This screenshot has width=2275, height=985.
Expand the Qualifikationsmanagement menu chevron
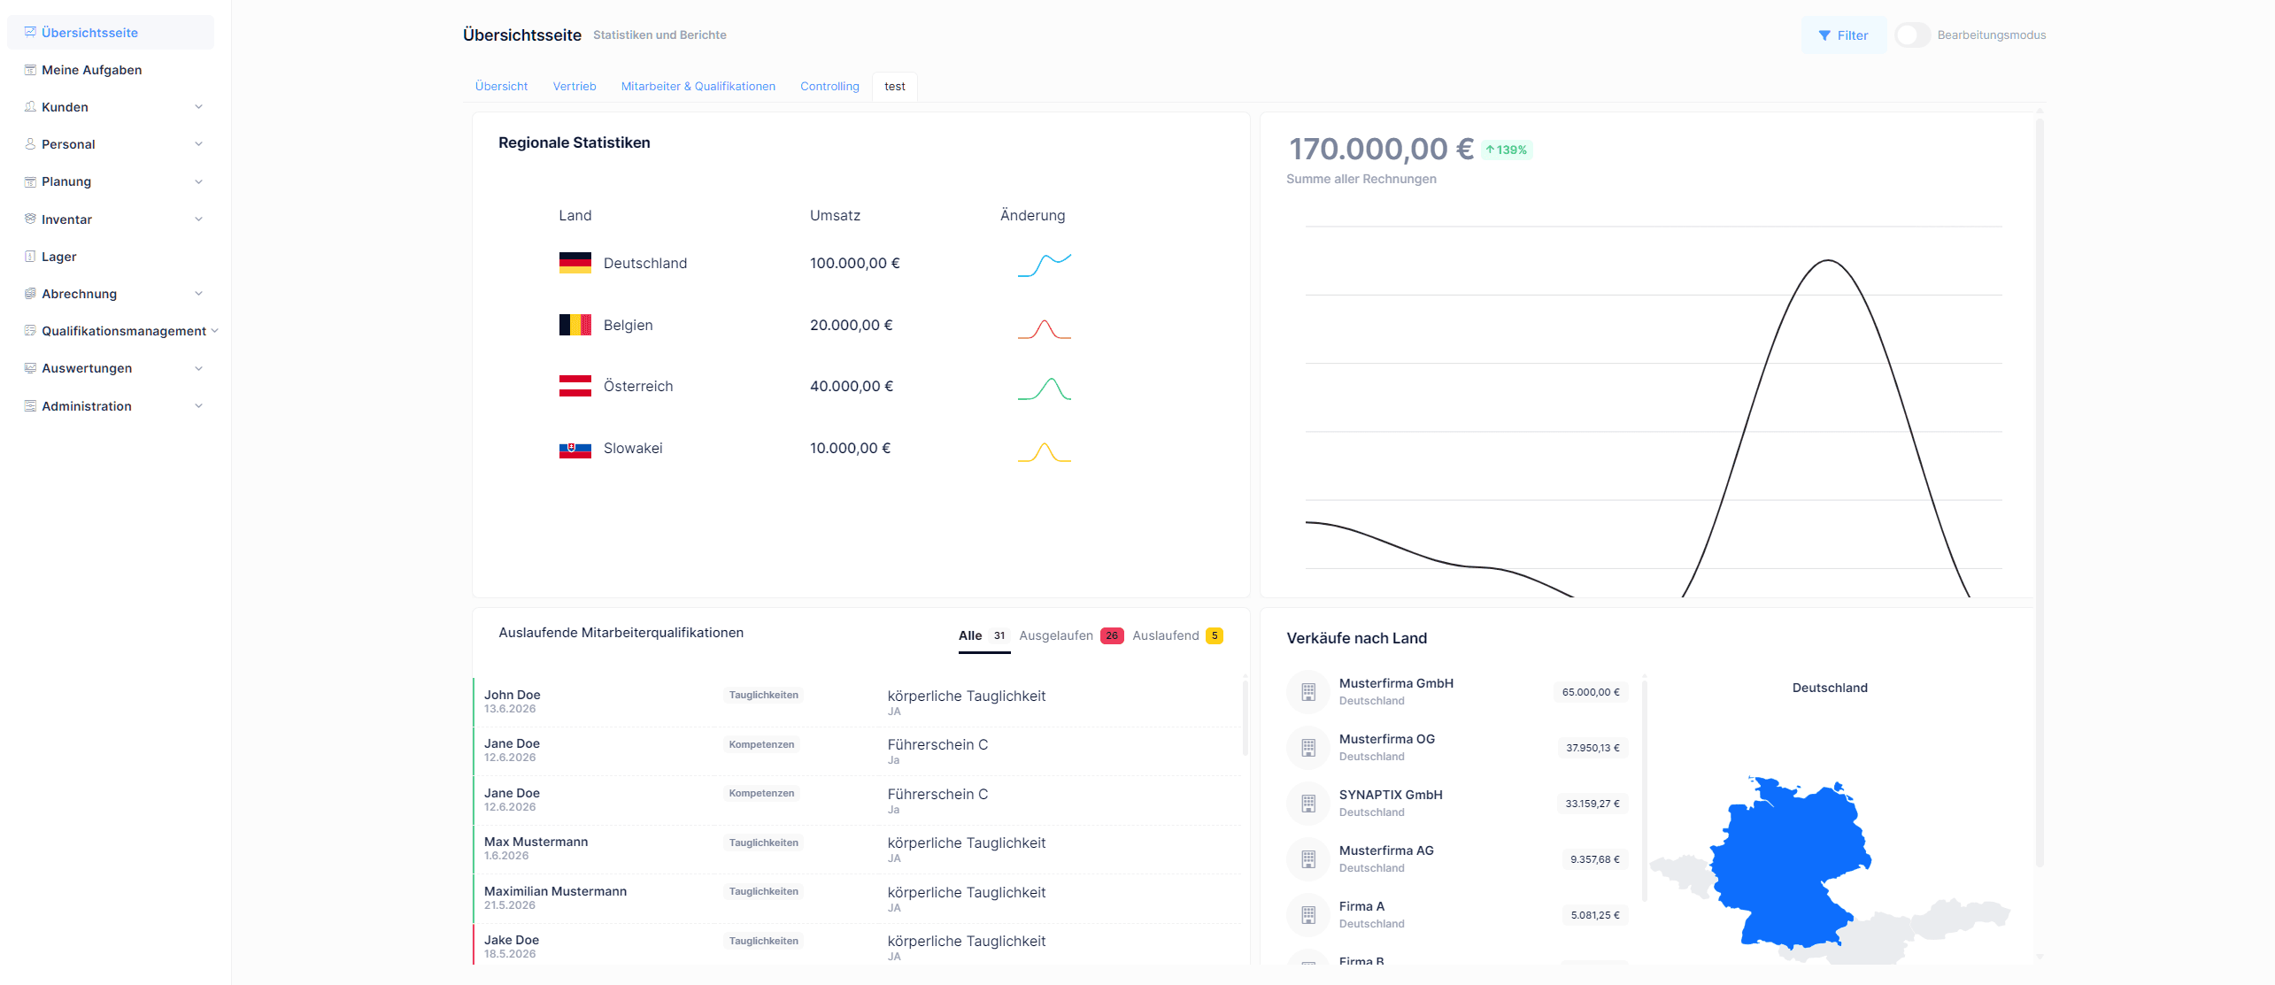pos(214,330)
